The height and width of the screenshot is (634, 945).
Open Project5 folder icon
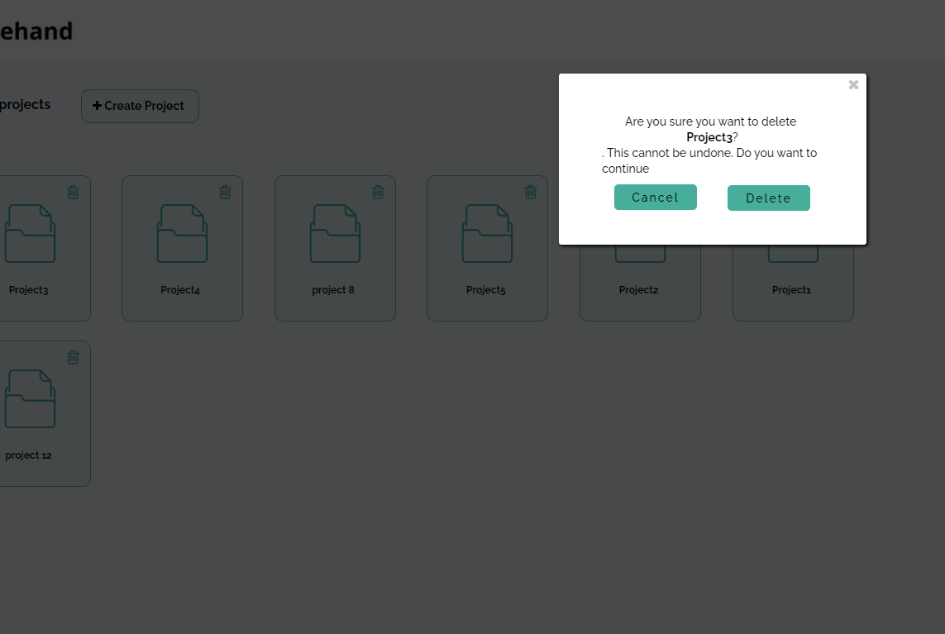tap(487, 233)
